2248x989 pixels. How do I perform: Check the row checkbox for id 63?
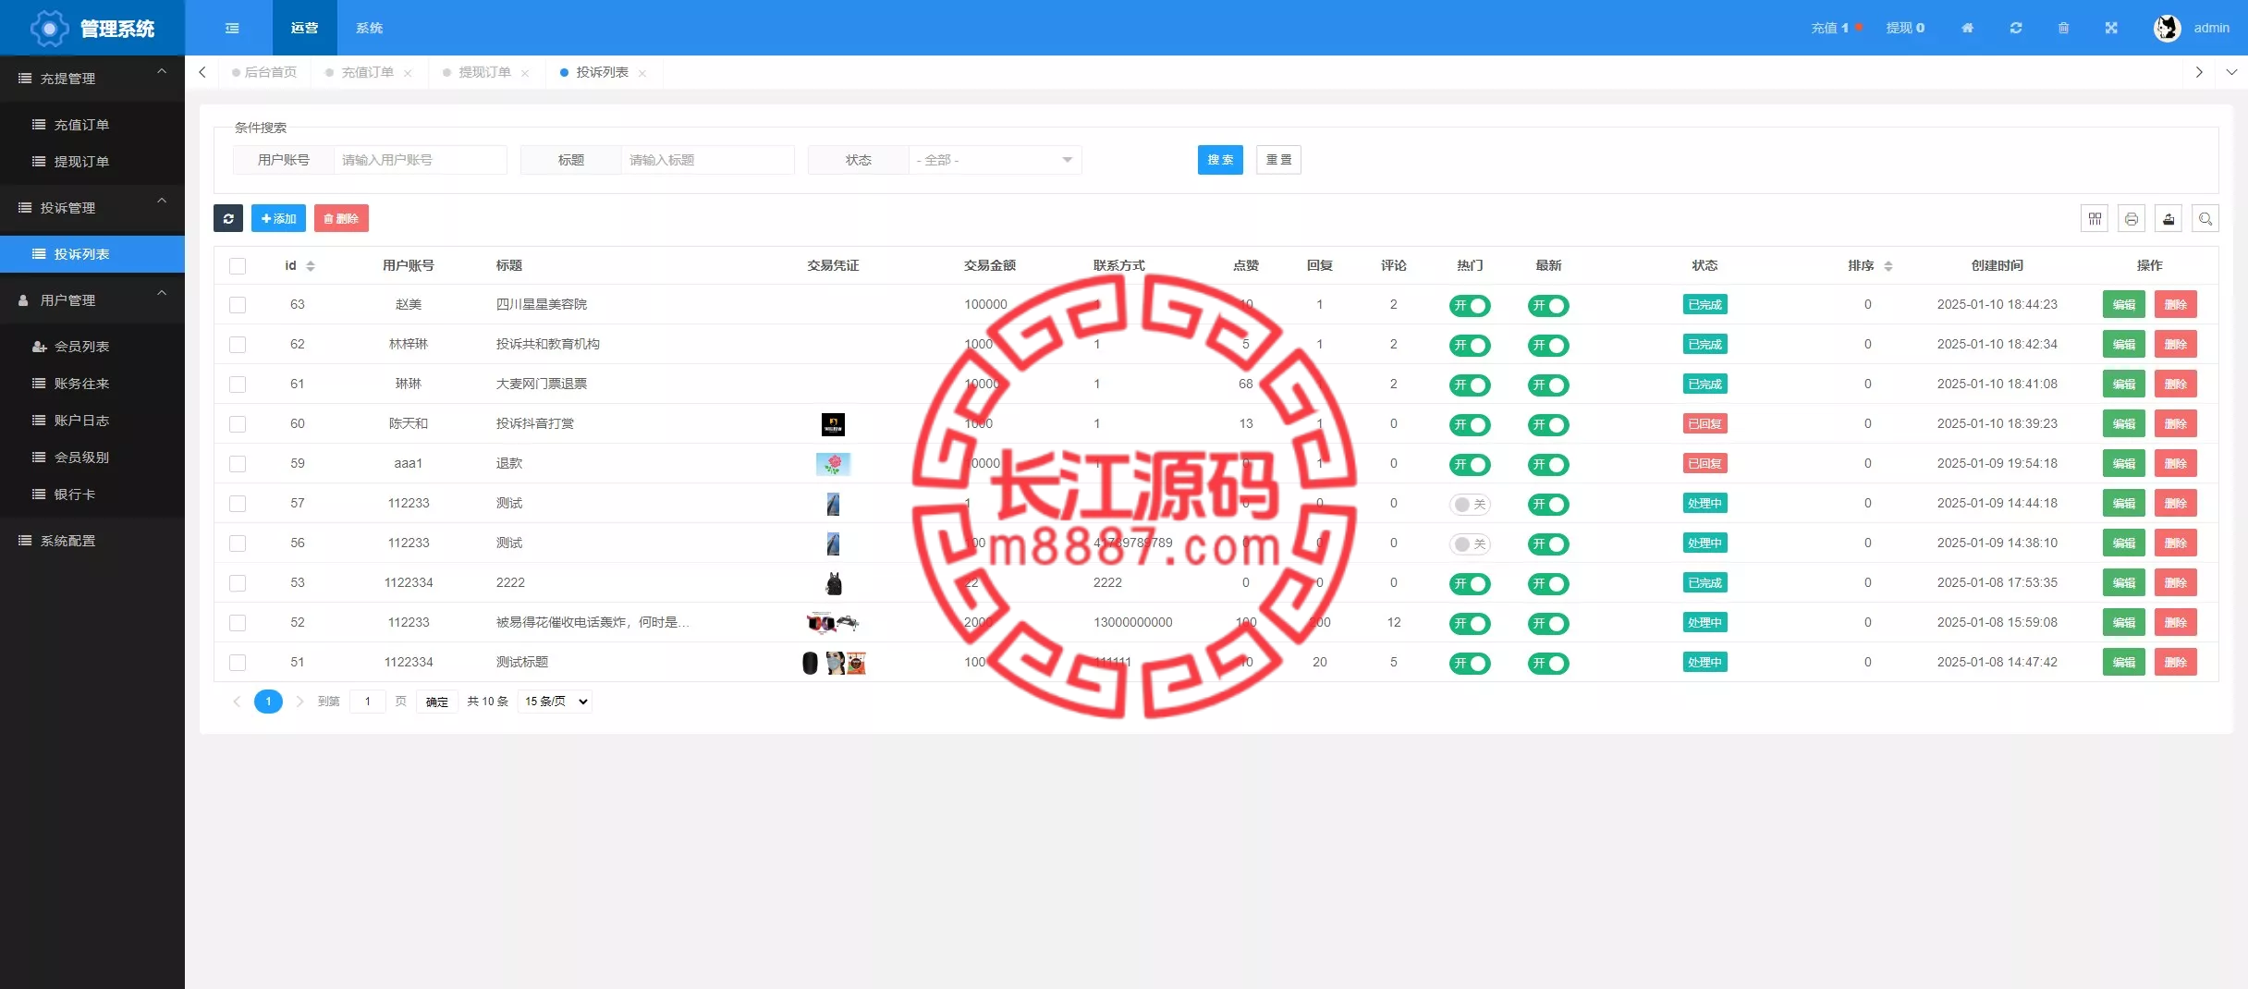click(x=238, y=305)
